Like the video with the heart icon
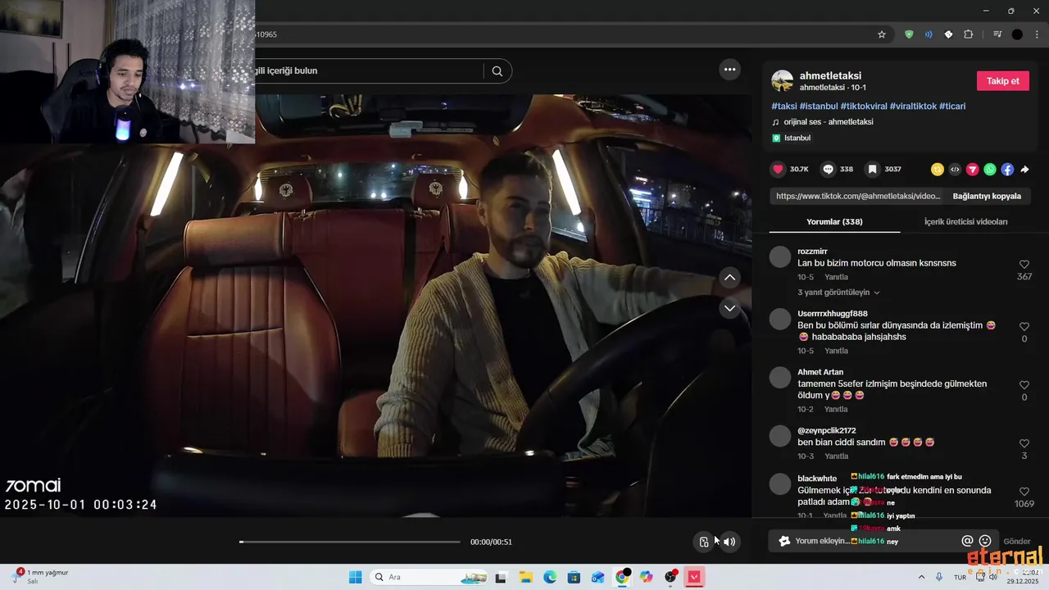 (x=778, y=169)
